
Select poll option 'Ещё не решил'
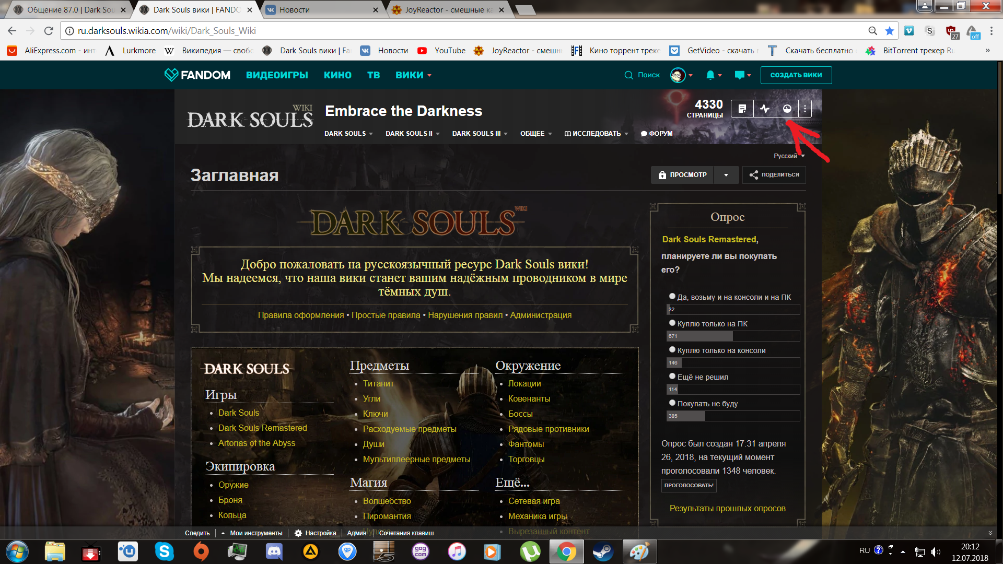click(672, 376)
